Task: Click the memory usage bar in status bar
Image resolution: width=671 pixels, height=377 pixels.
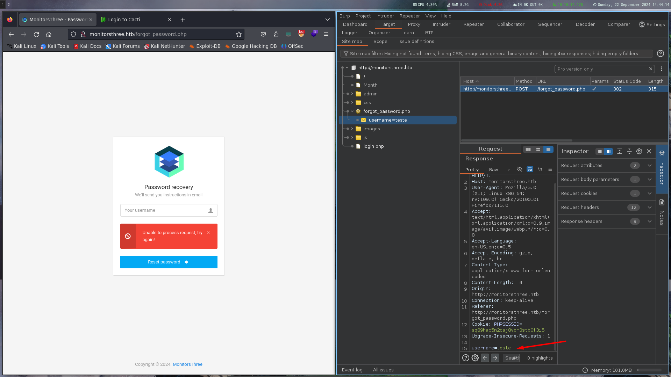Action: coord(649,370)
